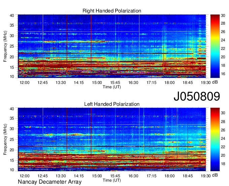Click the 20 MHz tick on the Left Handed plot
This screenshot has width=229, height=186.
pos(12,150)
